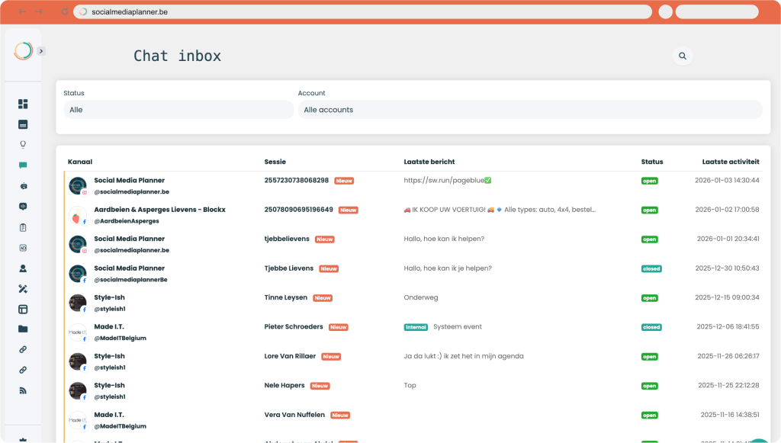
Task: Click the Aardbeien & Asperges channel avatar
Action: [x=78, y=215]
